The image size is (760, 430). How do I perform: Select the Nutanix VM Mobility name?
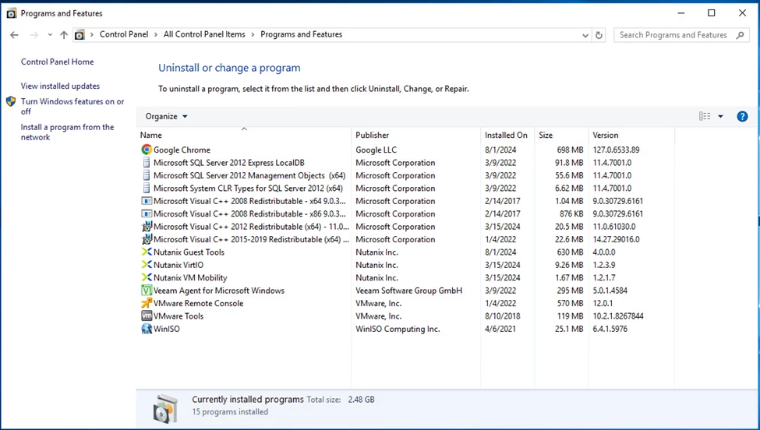(x=190, y=278)
